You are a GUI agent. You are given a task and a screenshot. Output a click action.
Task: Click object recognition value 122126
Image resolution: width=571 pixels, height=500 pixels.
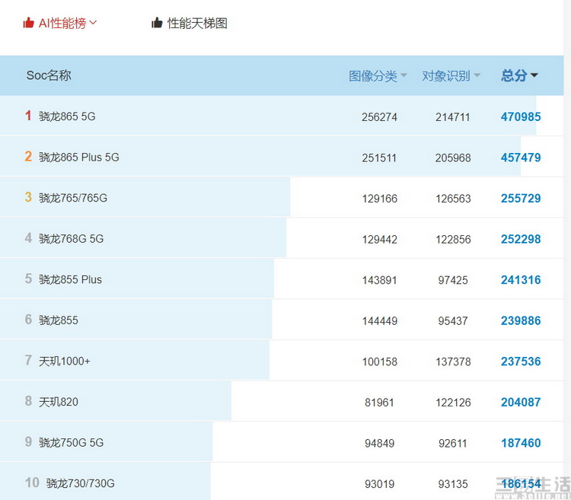[453, 403]
